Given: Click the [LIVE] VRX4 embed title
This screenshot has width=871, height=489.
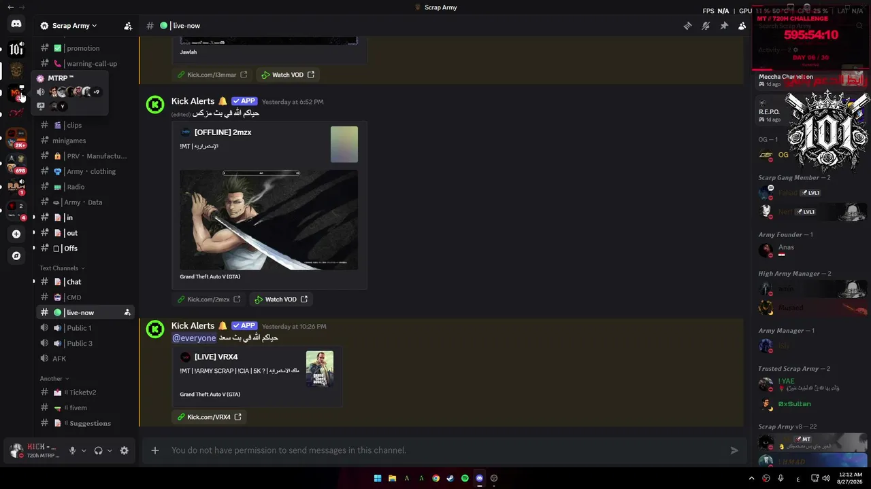Looking at the screenshot, I should pos(216,357).
